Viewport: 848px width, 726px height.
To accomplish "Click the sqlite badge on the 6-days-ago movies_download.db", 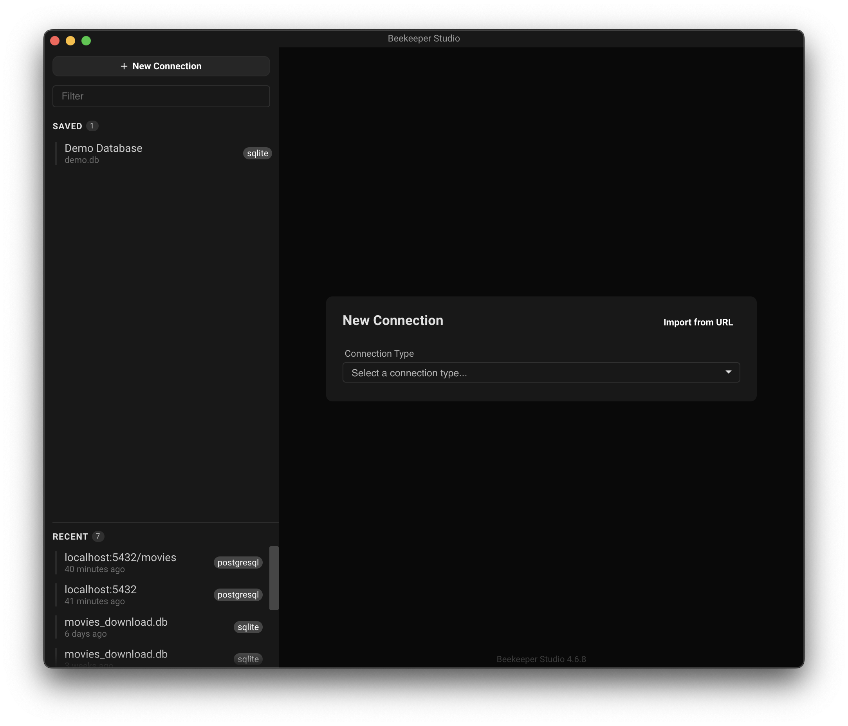I will (247, 627).
